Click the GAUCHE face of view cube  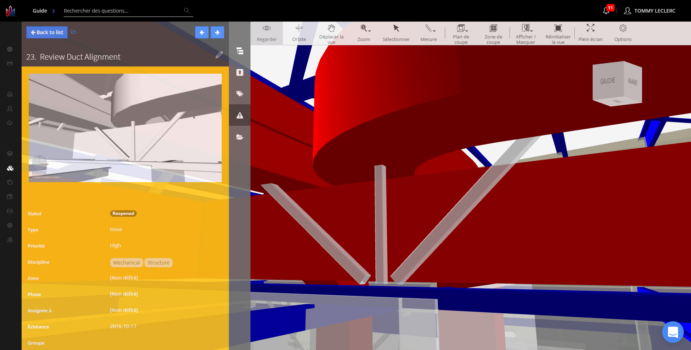tap(608, 81)
